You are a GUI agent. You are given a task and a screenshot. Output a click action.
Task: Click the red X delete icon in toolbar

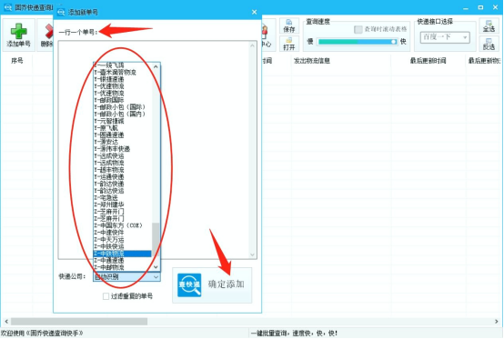click(48, 32)
